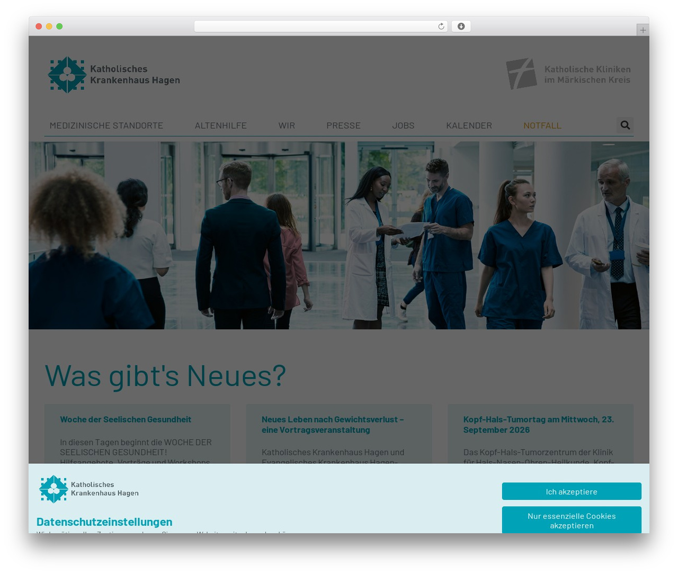The width and height of the screenshot is (678, 574).
Task: Go to the Presse menu item
Action: 343,125
